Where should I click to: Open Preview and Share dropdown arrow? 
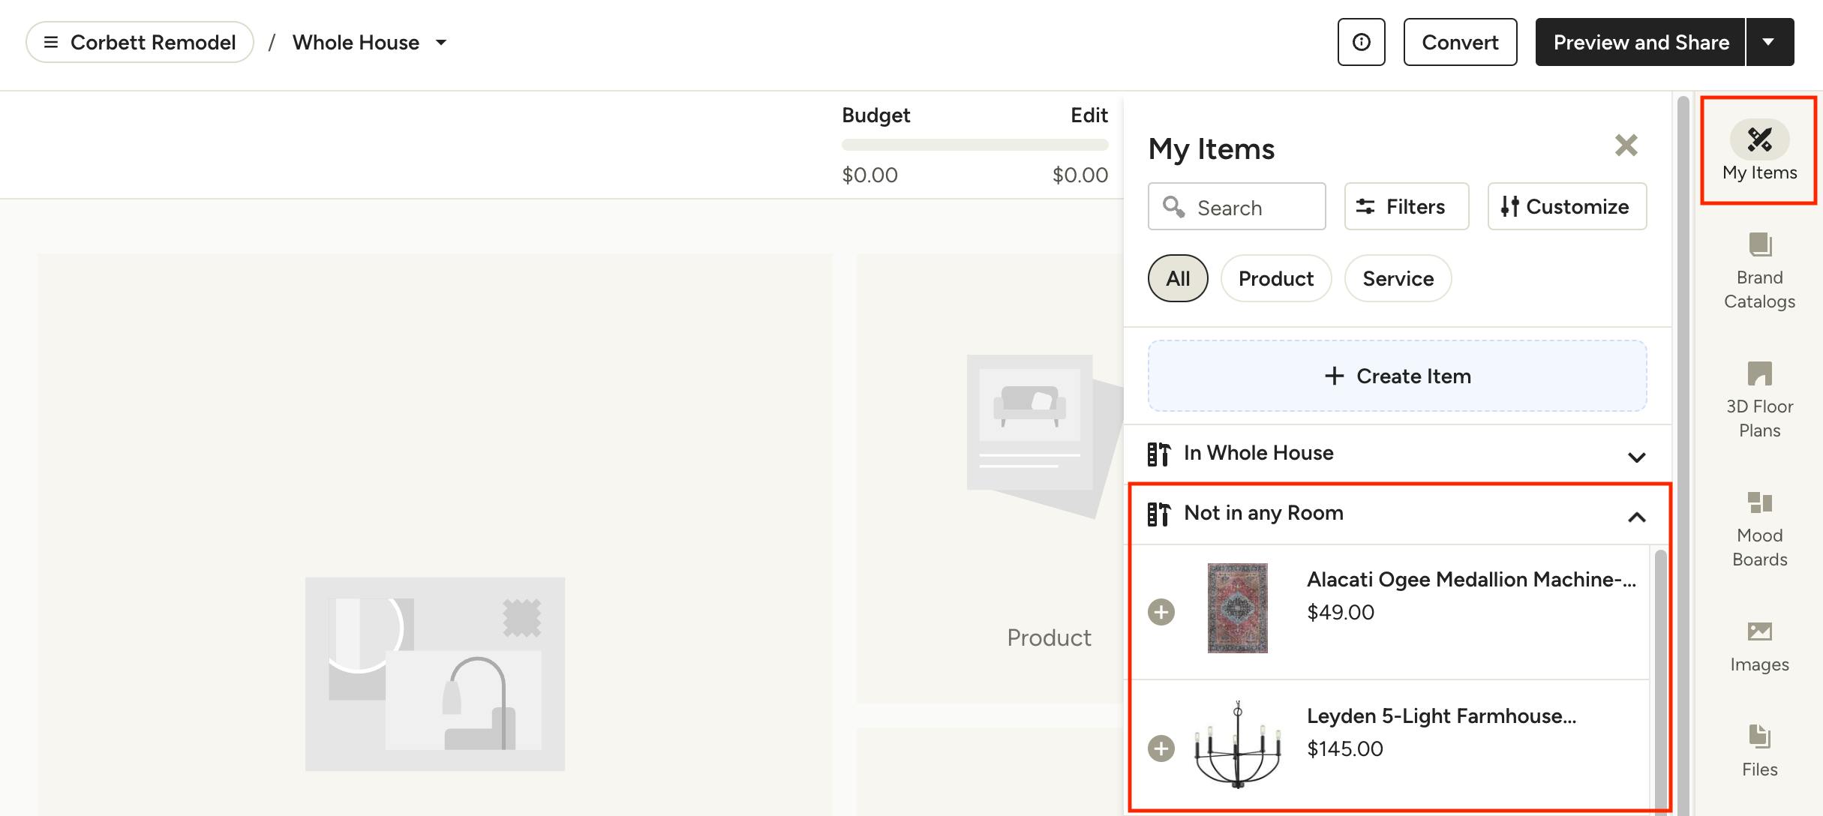coord(1769,42)
